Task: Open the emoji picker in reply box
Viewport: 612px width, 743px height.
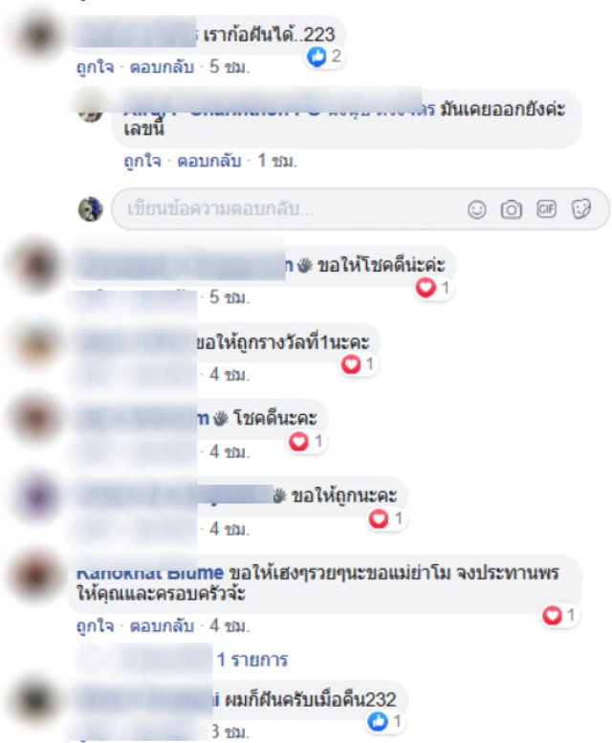Action: (476, 209)
